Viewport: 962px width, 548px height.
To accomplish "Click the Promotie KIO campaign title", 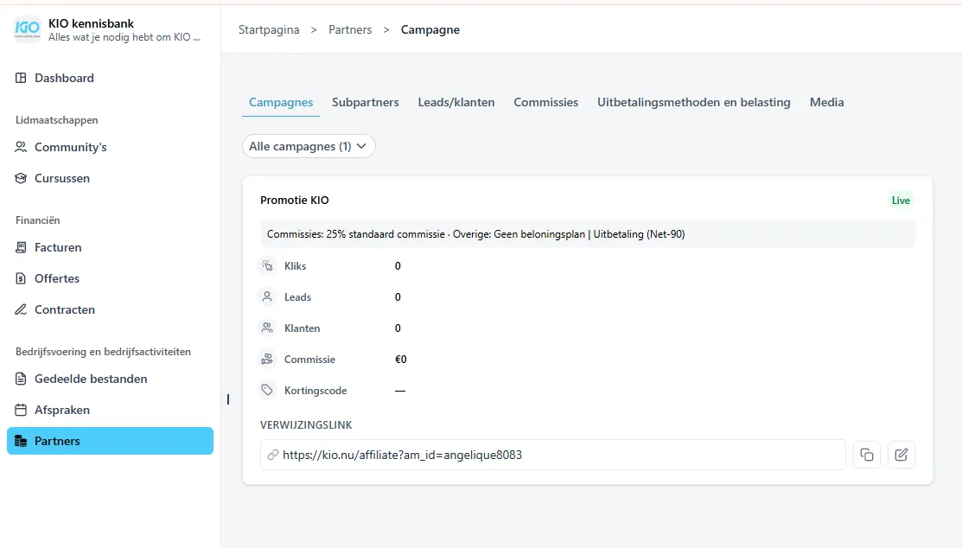I will (x=295, y=200).
